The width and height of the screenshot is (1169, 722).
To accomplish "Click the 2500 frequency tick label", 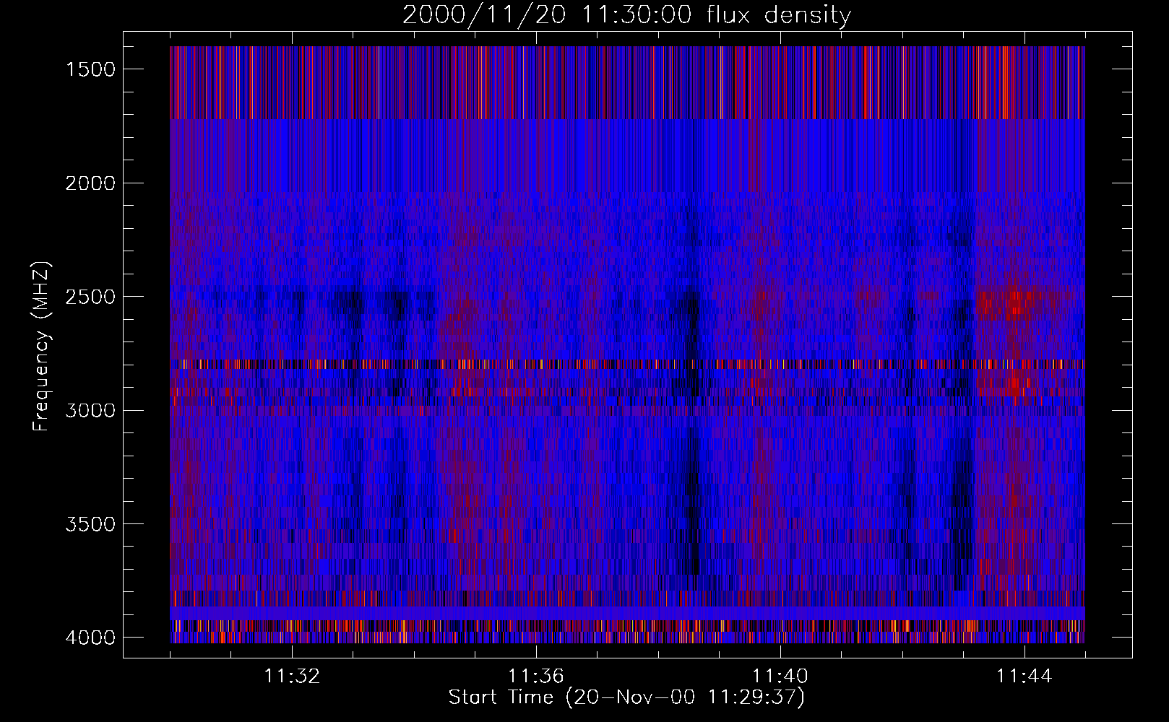I will (x=90, y=297).
